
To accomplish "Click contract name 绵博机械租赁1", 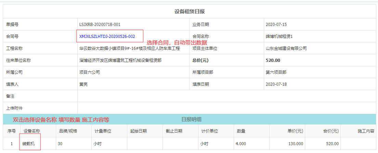I will coord(279,37).
